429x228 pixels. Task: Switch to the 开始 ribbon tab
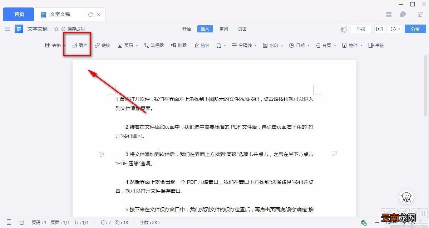tap(187, 29)
